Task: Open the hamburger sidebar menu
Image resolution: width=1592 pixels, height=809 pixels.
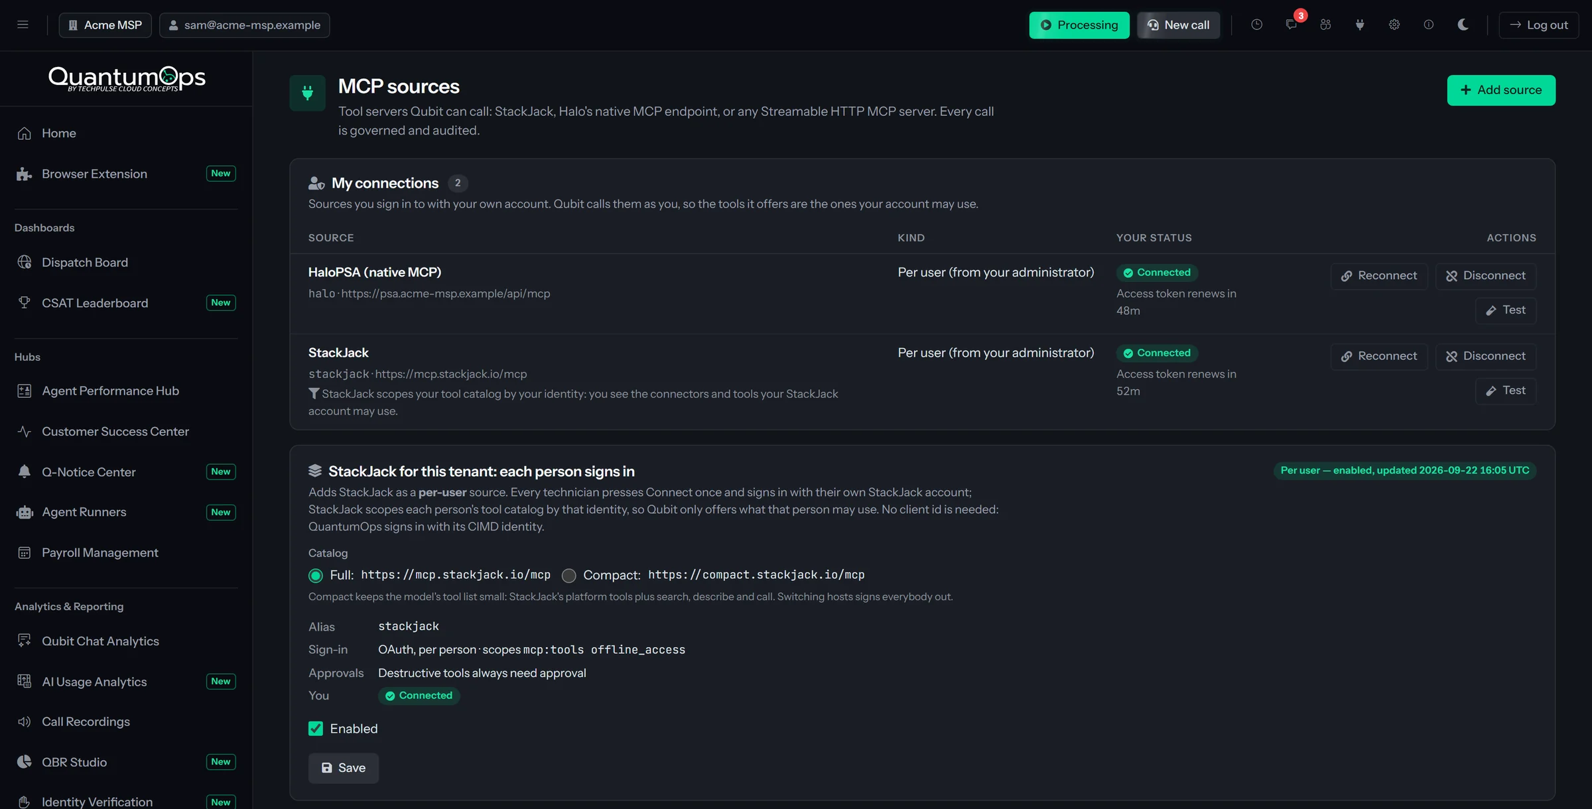Action: click(x=23, y=25)
